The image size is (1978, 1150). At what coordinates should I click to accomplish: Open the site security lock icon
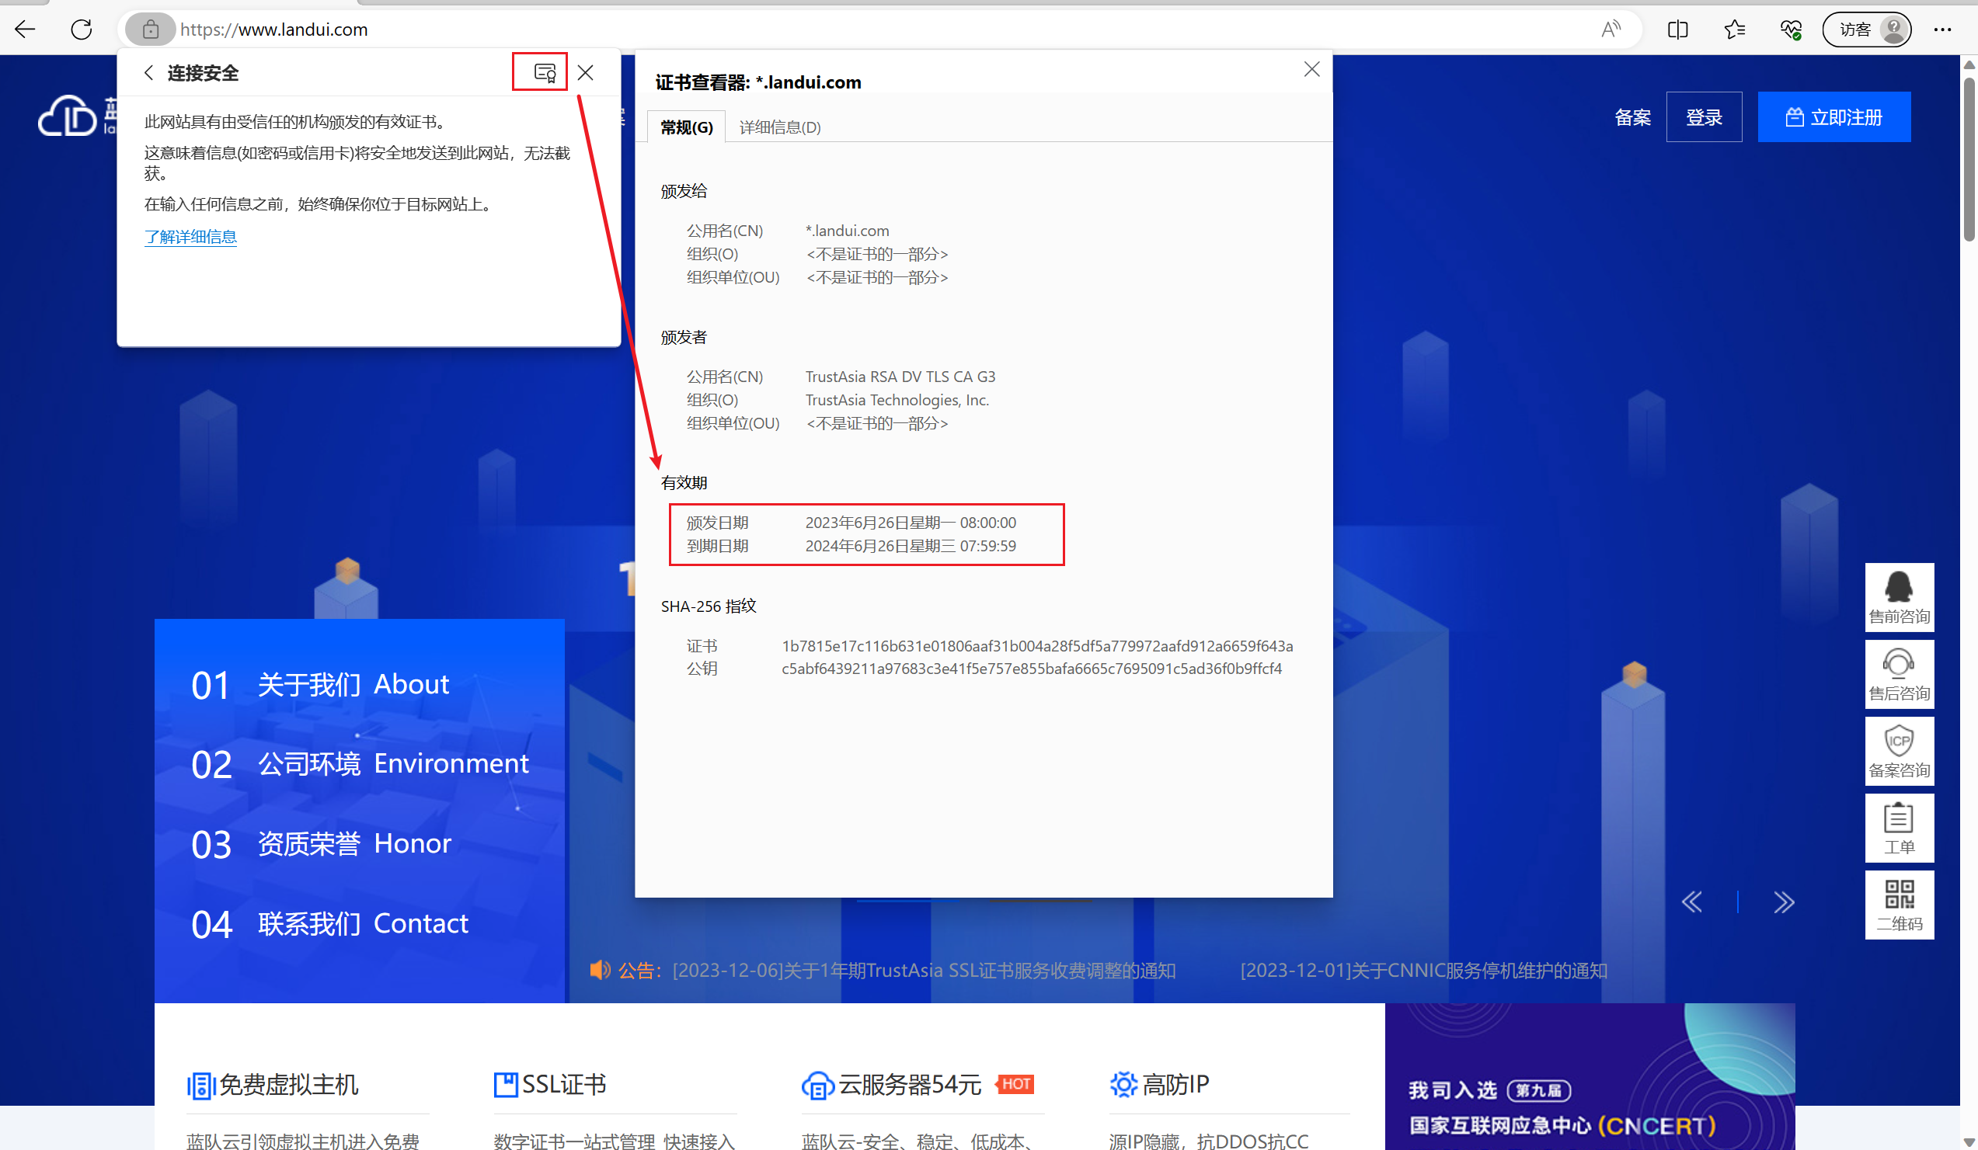click(x=151, y=30)
